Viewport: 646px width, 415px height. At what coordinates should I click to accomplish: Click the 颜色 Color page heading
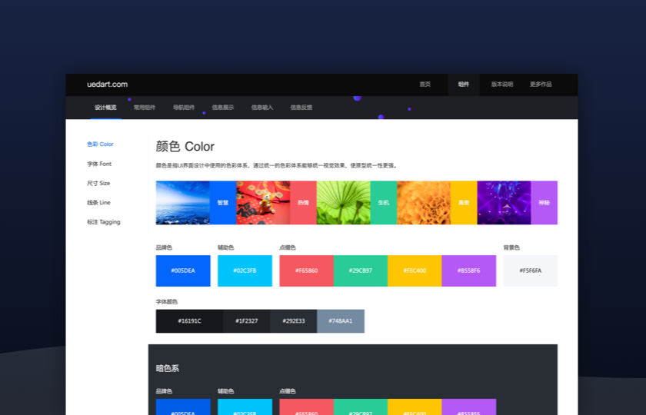185,147
